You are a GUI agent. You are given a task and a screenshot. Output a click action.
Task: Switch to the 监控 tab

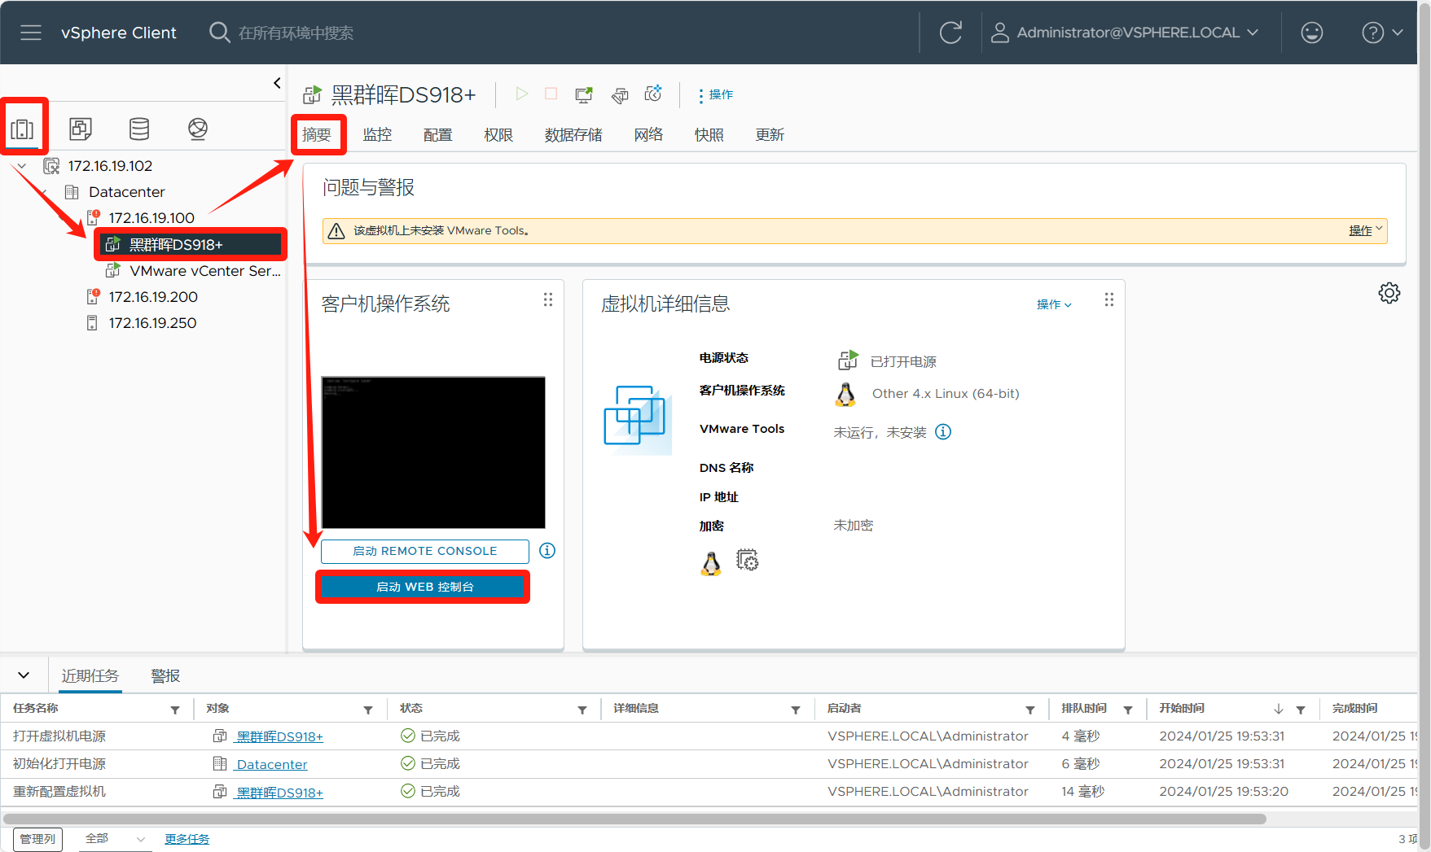(x=377, y=135)
